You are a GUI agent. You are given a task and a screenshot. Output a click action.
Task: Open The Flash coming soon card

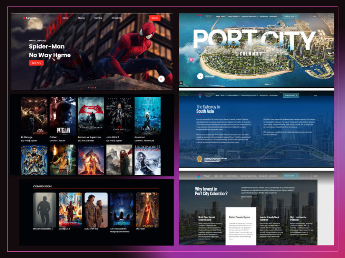click(x=147, y=210)
